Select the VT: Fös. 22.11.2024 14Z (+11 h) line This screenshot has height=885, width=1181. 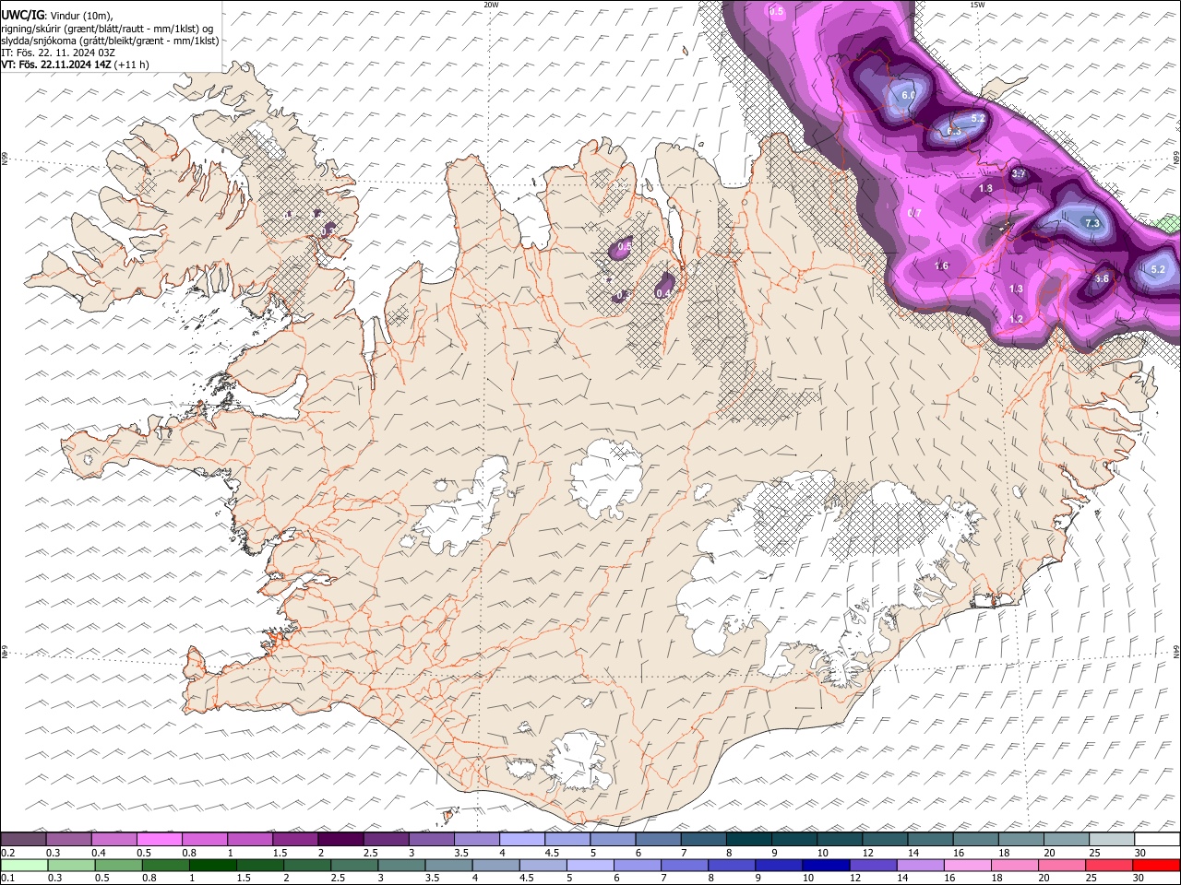click(75, 65)
